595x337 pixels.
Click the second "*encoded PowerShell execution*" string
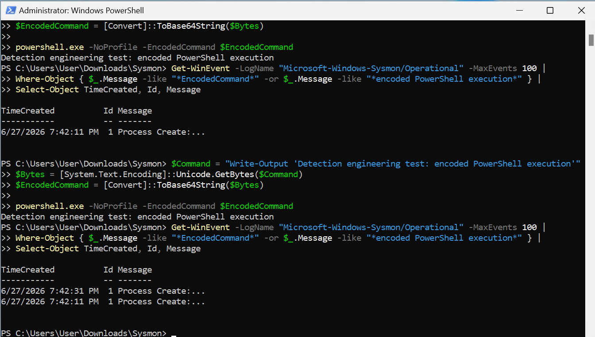[444, 238]
